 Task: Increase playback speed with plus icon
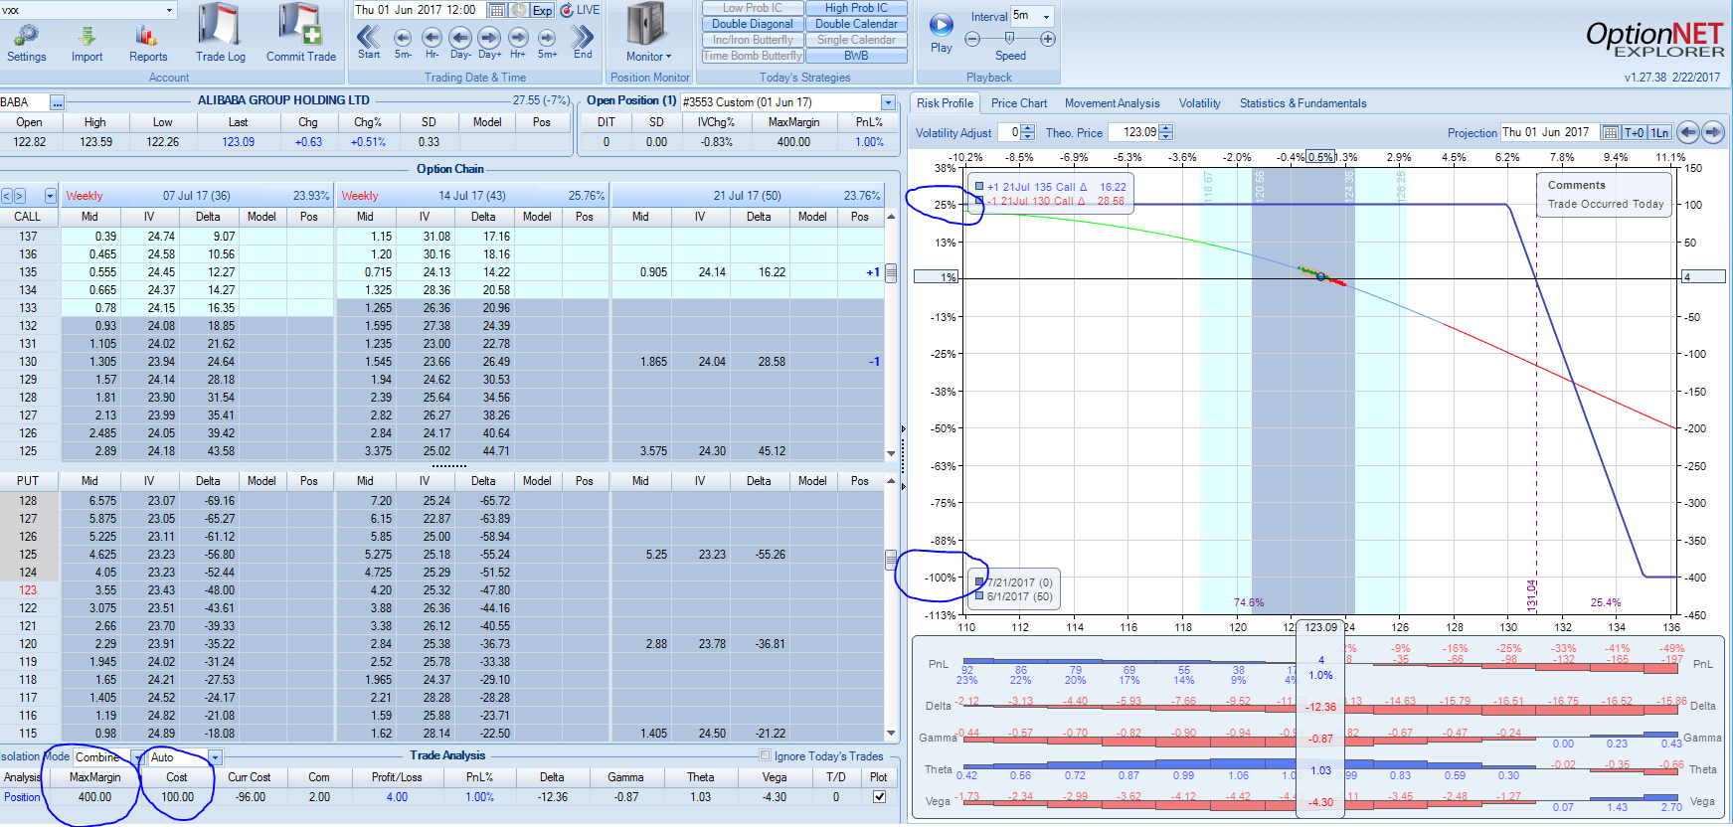pyautogui.click(x=1048, y=39)
